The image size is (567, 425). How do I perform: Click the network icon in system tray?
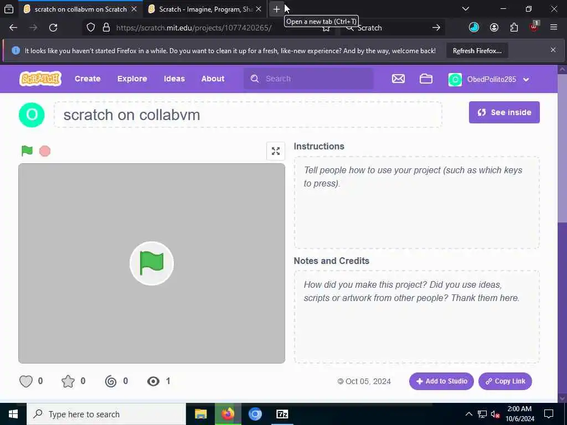click(482, 414)
